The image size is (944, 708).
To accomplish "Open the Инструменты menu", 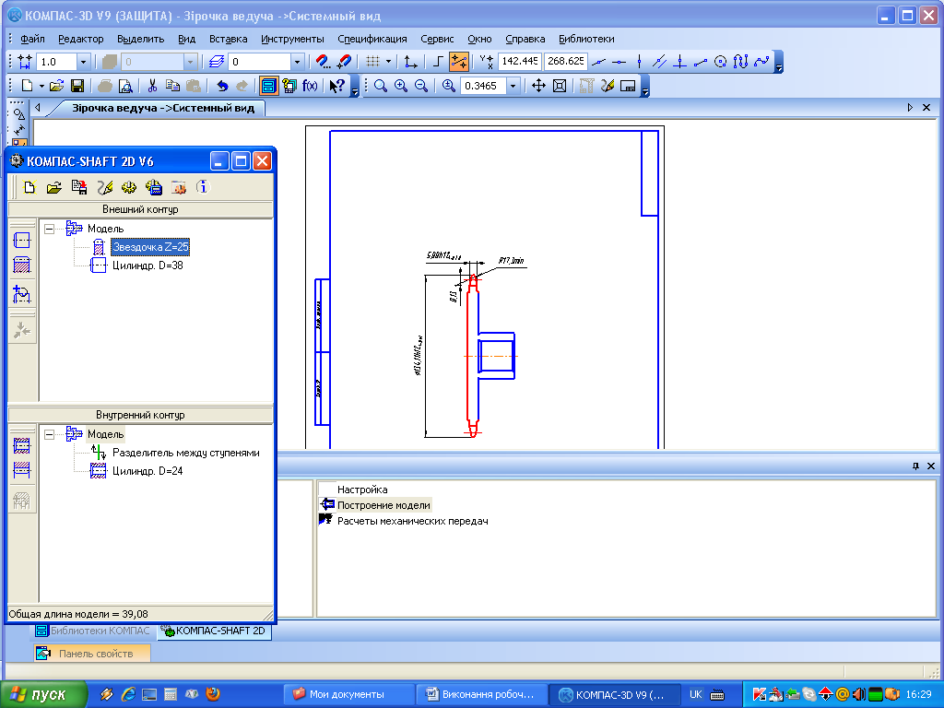I will [292, 39].
